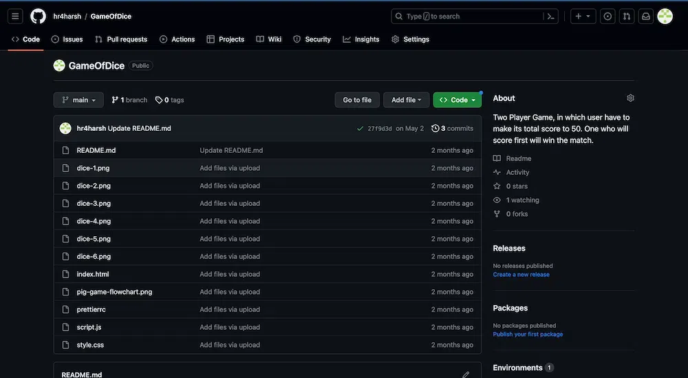Open the pull requests shortcut icon in header
This screenshot has width=688, height=378.
tap(627, 17)
